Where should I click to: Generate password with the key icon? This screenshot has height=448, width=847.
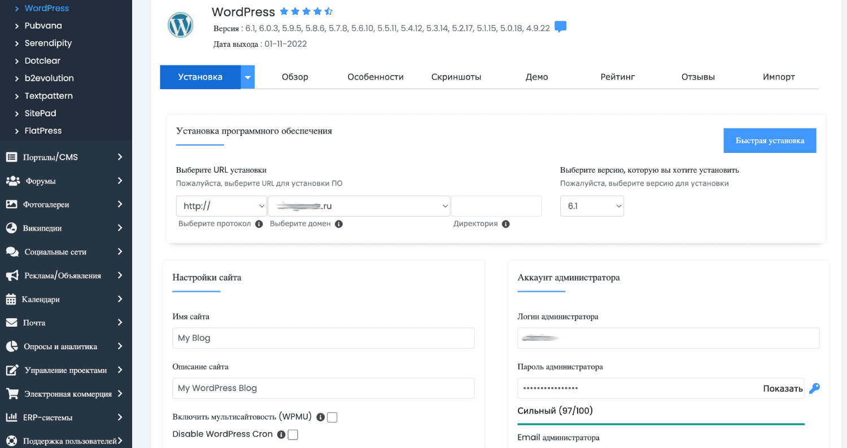(814, 388)
